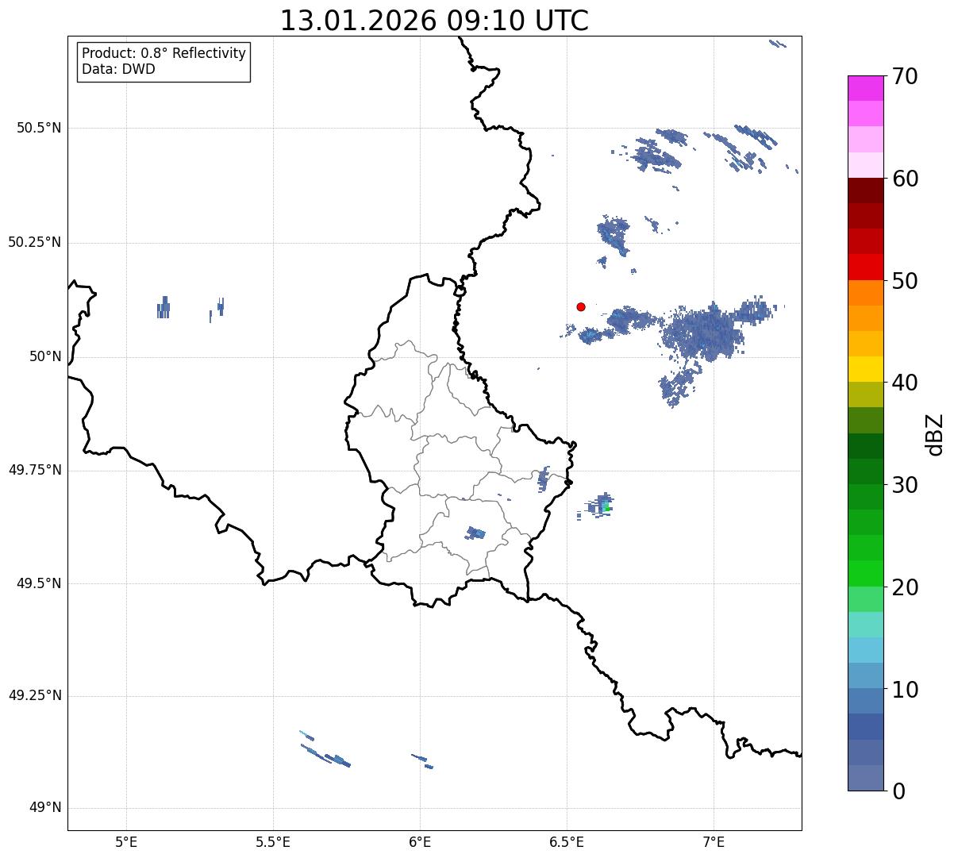Click the 5°E longitude label
The height and width of the screenshot is (858, 954).
tap(126, 841)
